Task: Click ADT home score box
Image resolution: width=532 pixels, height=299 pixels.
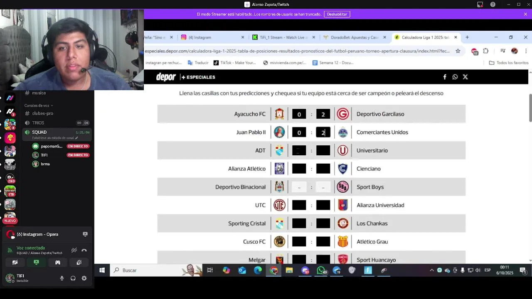Action: [299, 151]
